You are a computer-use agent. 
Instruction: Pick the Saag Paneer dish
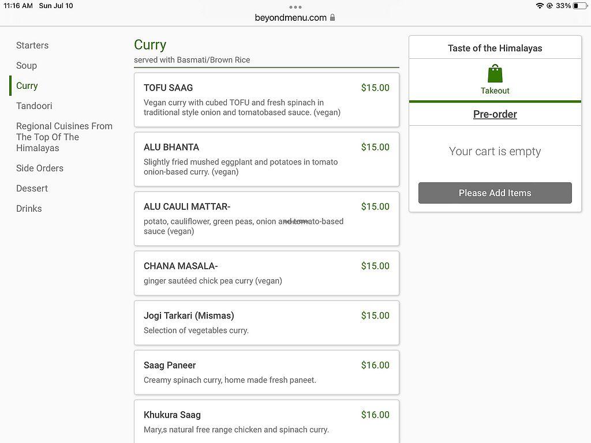(x=266, y=372)
